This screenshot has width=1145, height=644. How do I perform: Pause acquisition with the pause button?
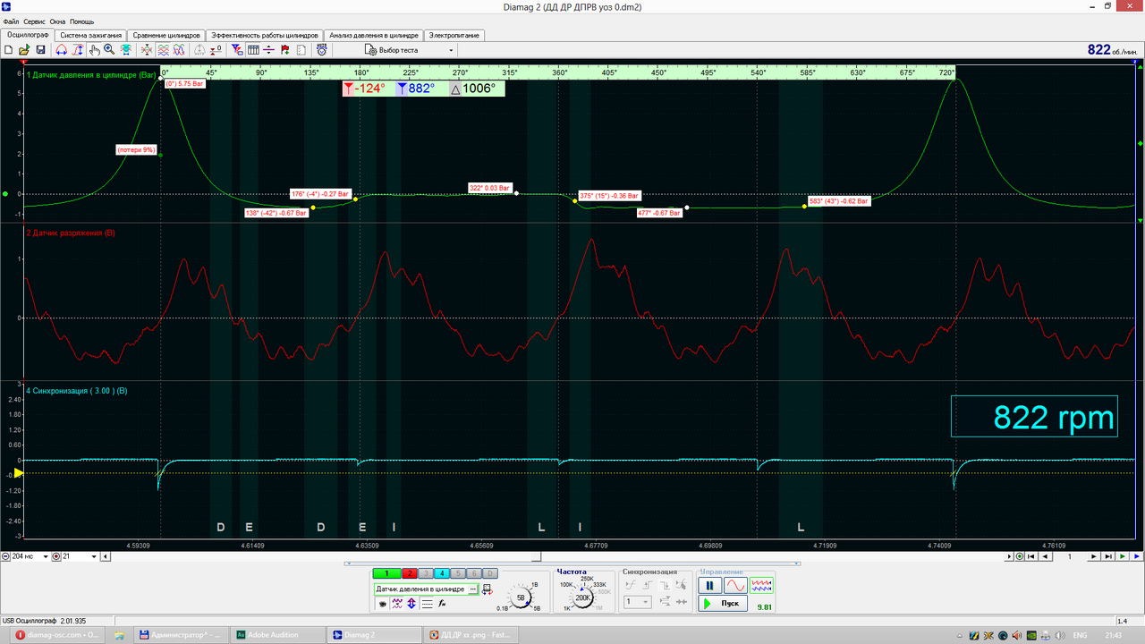(x=709, y=586)
